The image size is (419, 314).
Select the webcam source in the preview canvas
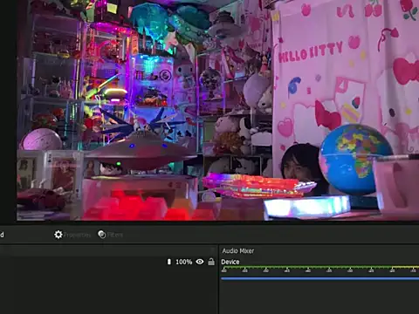(x=217, y=110)
